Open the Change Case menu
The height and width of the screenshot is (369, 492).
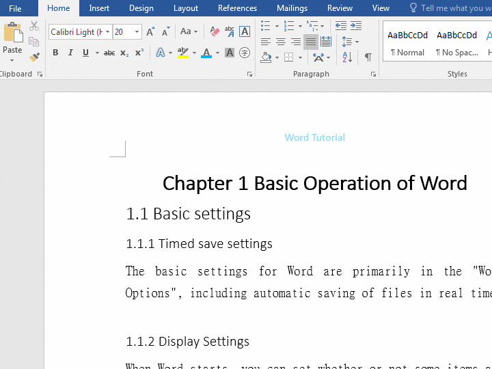point(189,31)
